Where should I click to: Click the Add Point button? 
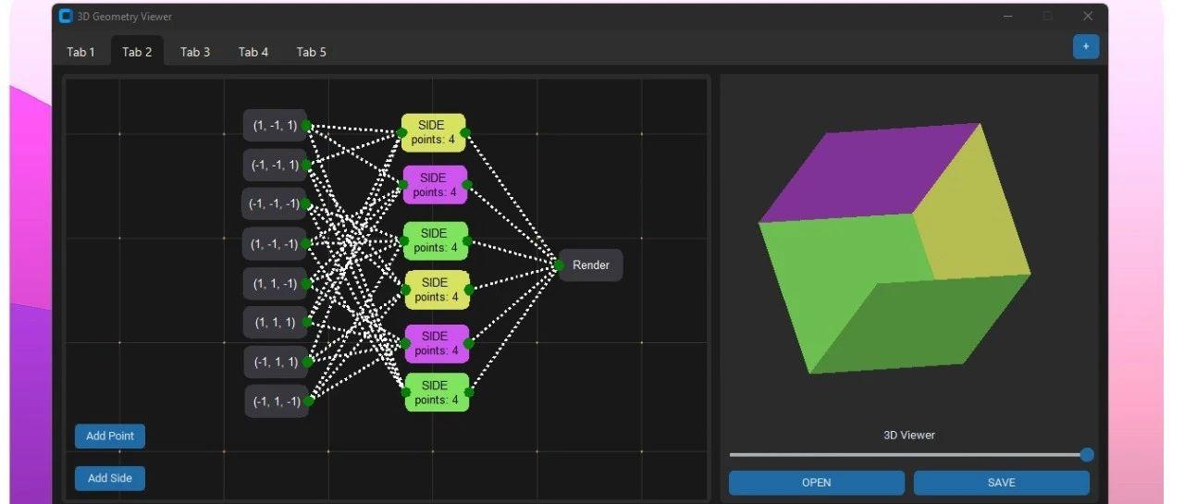pyautogui.click(x=110, y=436)
